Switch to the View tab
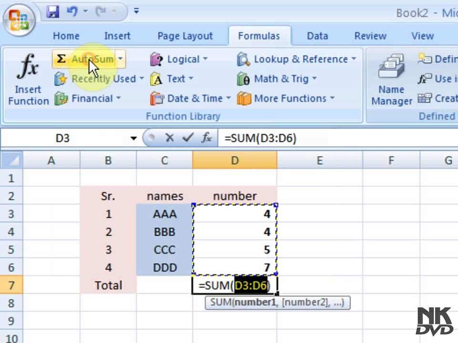This screenshot has height=343, width=458. (x=422, y=36)
